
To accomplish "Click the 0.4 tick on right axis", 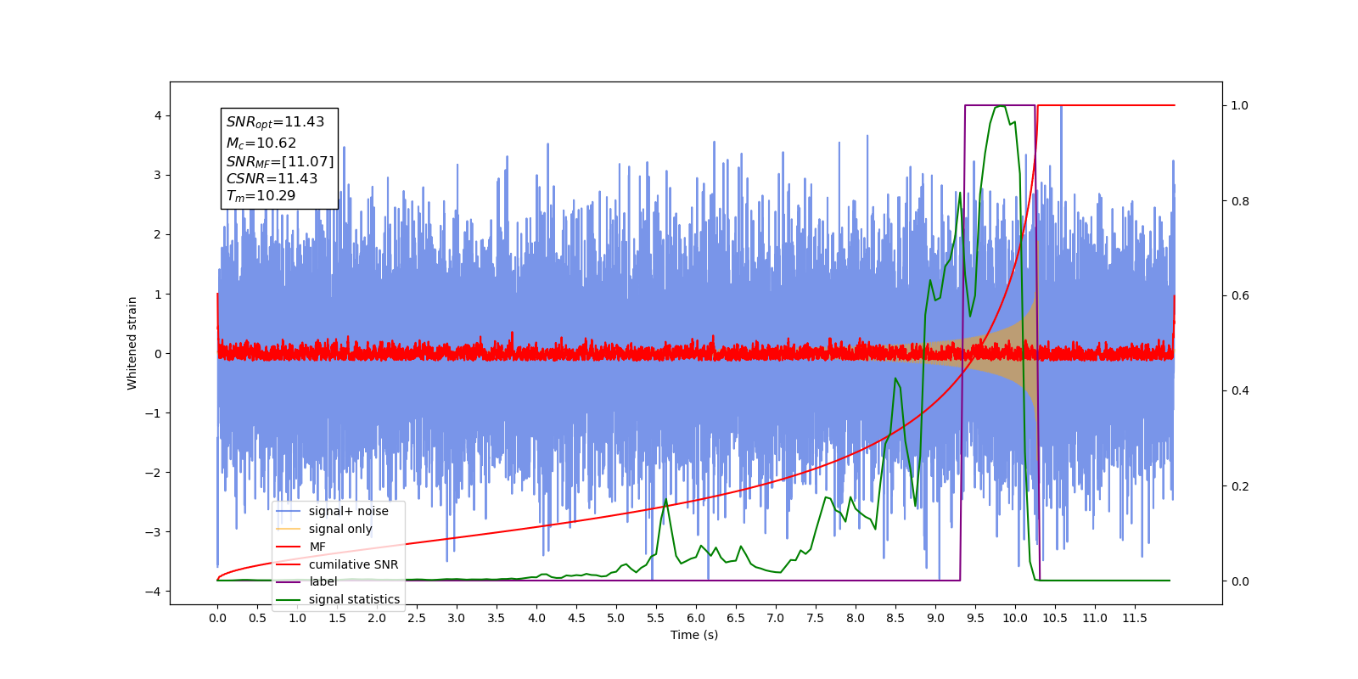I will (x=1240, y=390).
